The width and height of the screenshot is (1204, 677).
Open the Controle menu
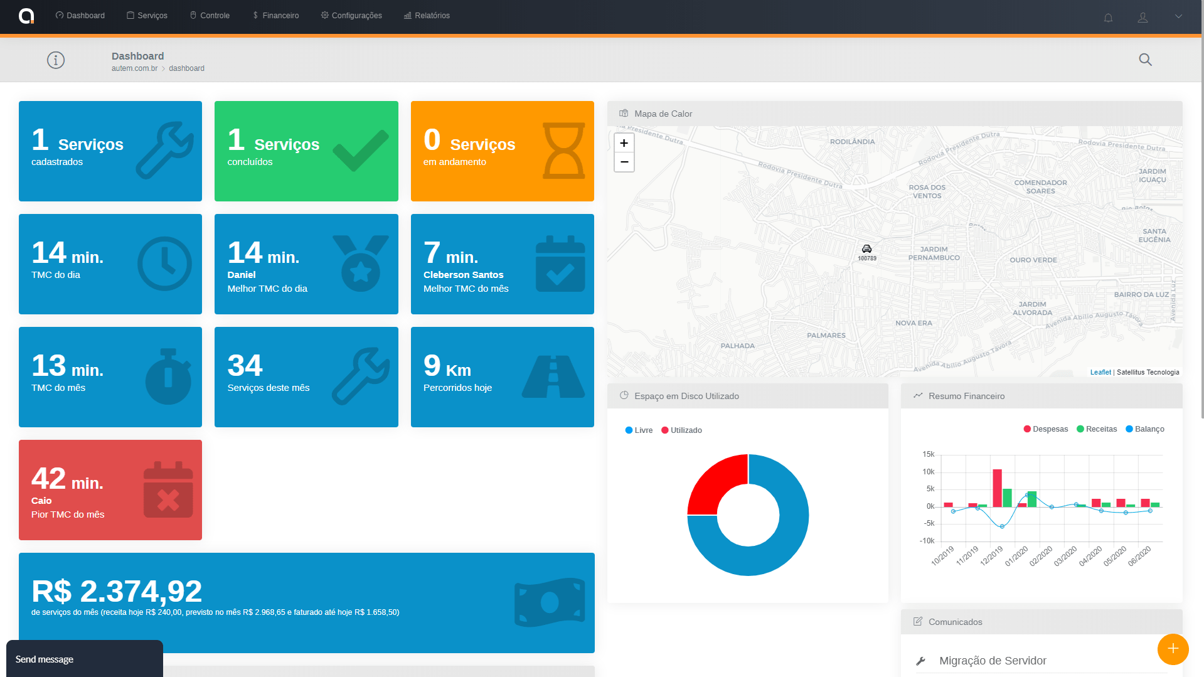(210, 16)
